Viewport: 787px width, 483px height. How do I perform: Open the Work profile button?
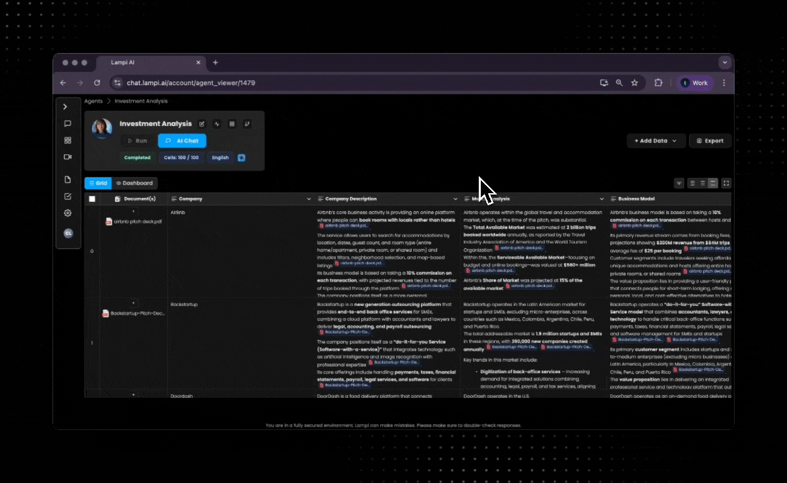(x=694, y=83)
